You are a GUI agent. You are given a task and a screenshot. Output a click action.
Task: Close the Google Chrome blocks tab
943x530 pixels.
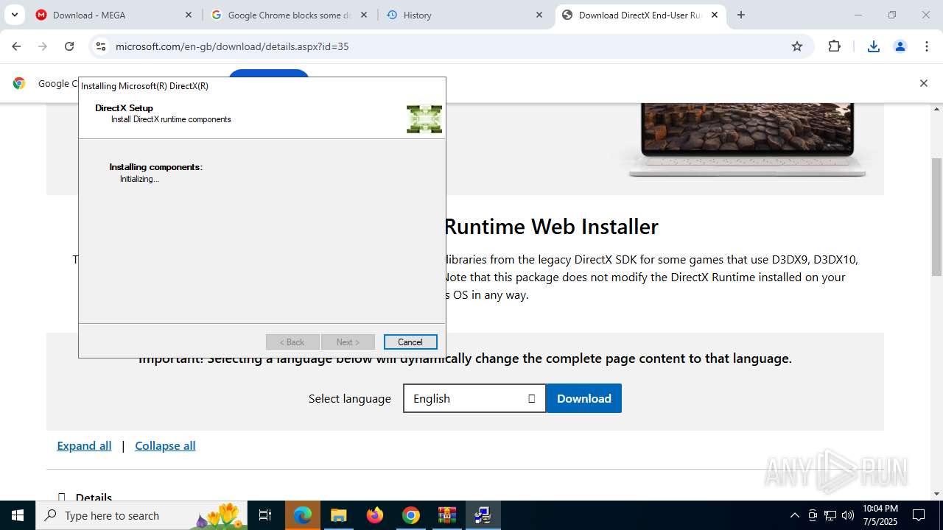[364, 15]
